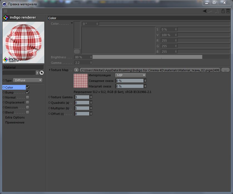This screenshot has height=194, width=233.
Task: Disable the Color channel checkbox
Action: click(x=28, y=87)
